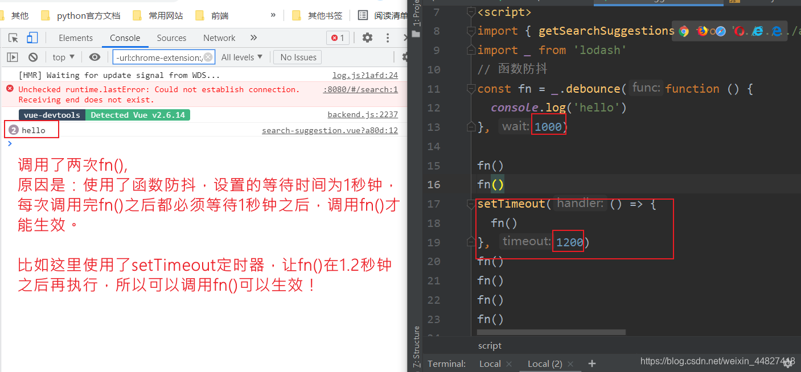Collapse the debounce function fold on line 11
The height and width of the screenshot is (372, 801).
coord(470,89)
